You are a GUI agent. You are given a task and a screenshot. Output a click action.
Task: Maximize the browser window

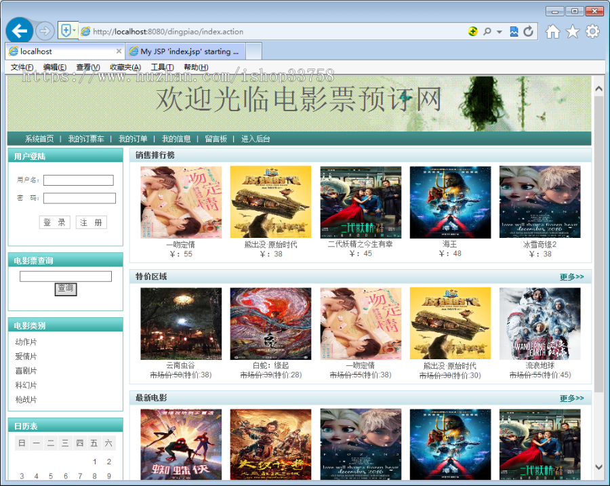(574, 11)
